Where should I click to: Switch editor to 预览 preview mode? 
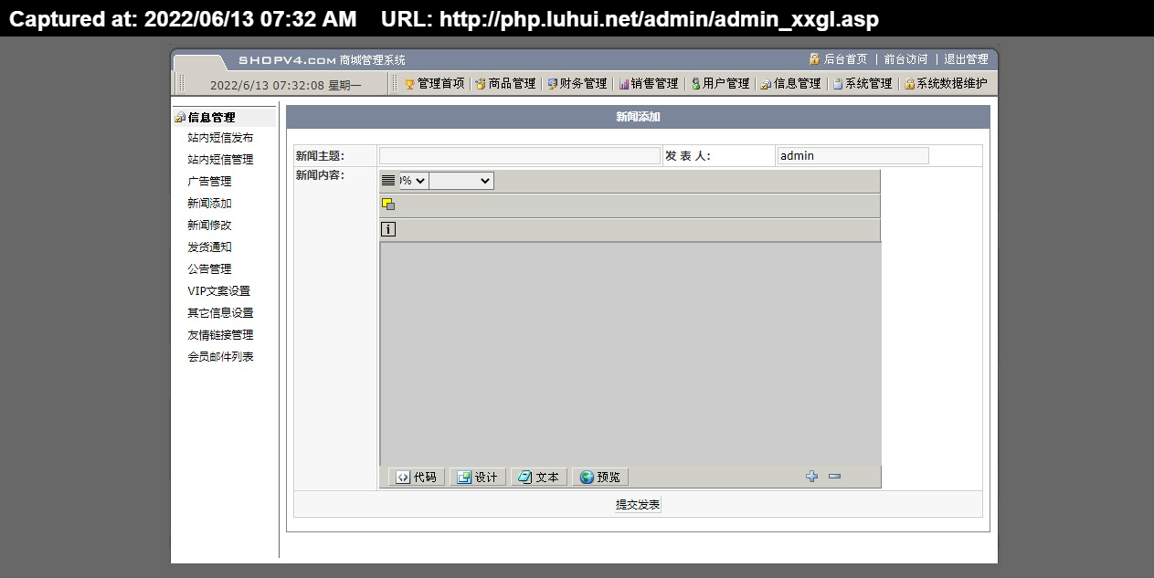point(600,477)
